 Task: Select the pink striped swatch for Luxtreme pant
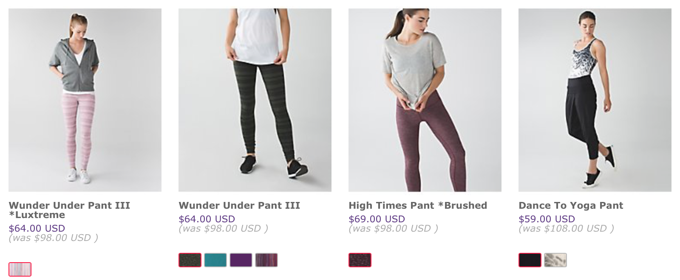(x=20, y=269)
